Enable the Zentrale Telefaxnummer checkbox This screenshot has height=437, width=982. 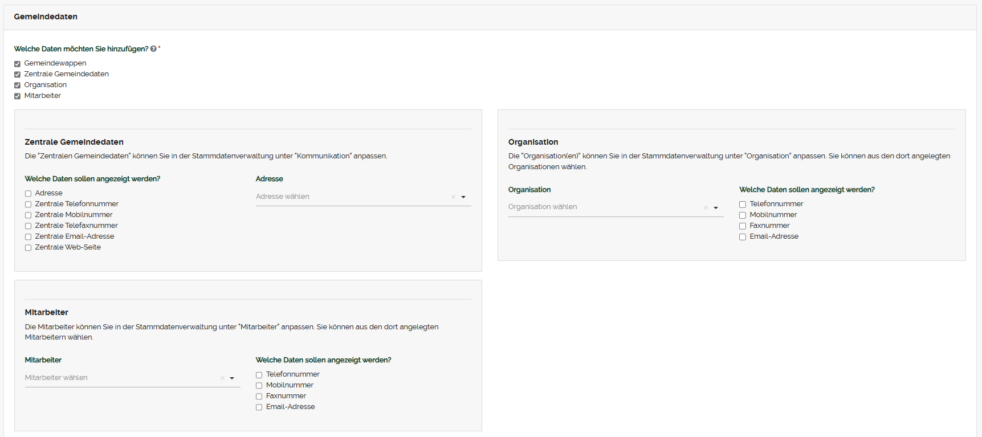tap(28, 226)
